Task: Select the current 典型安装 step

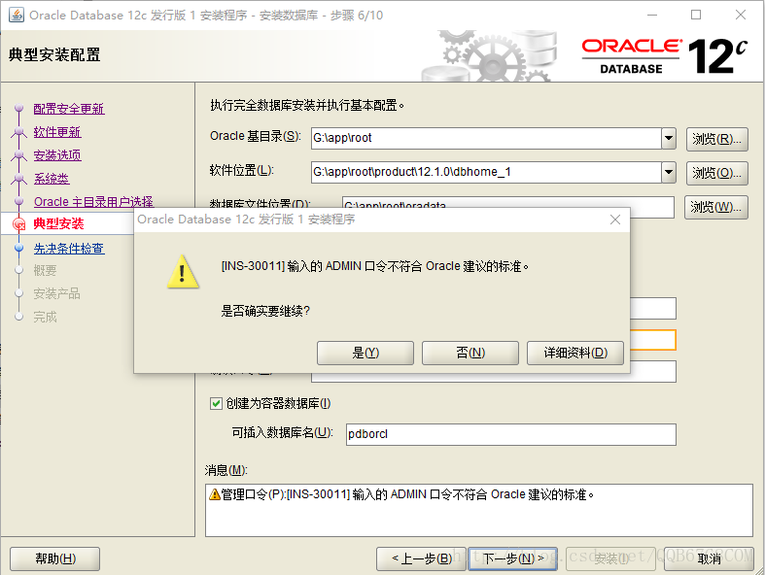Action: [x=58, y=223]
